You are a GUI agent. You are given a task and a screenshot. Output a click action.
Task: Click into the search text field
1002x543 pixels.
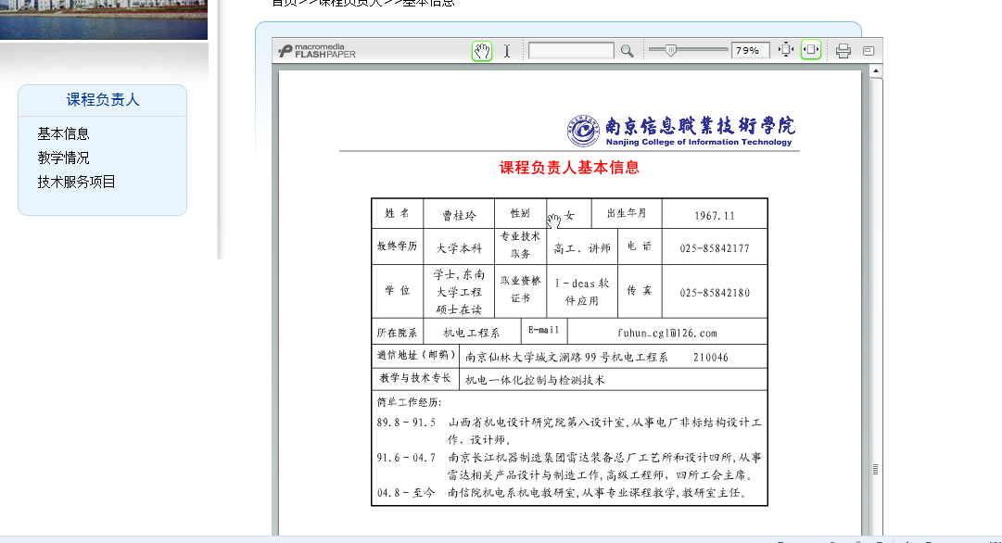point(571,50)
